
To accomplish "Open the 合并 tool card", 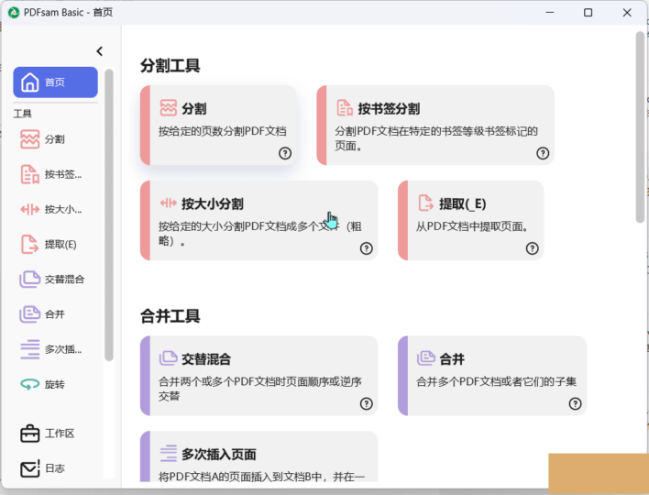I will click(x=492, y=376).
